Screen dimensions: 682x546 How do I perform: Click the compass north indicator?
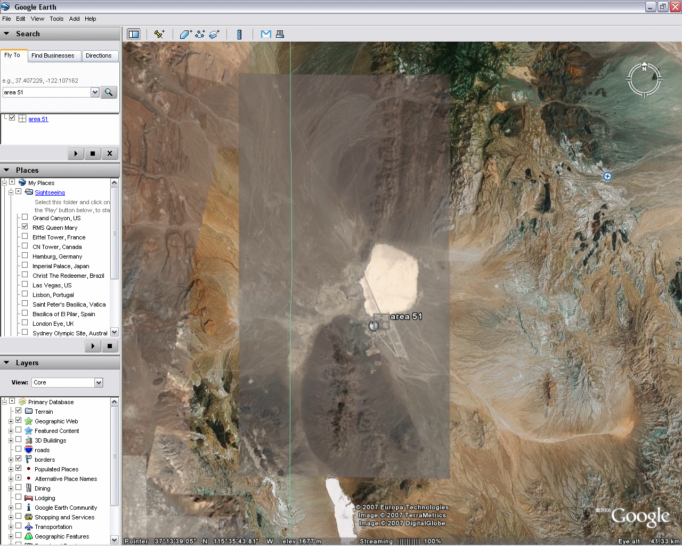[644, 68]
